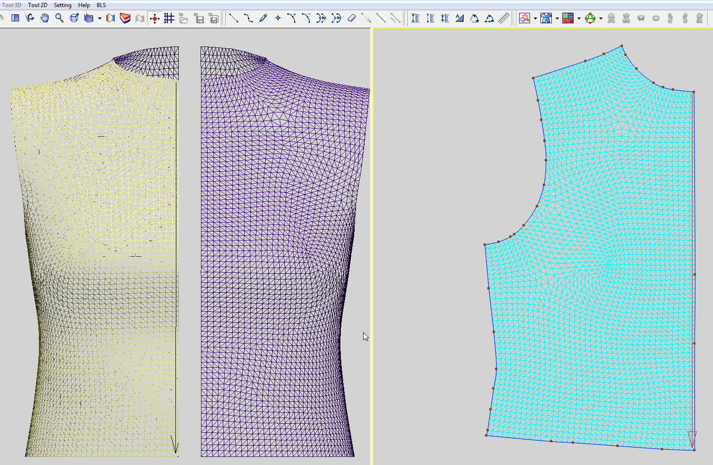Toggle the red move-cross tool
The width and height of the screenshot is (713, 465).
(x=155, y=18)
